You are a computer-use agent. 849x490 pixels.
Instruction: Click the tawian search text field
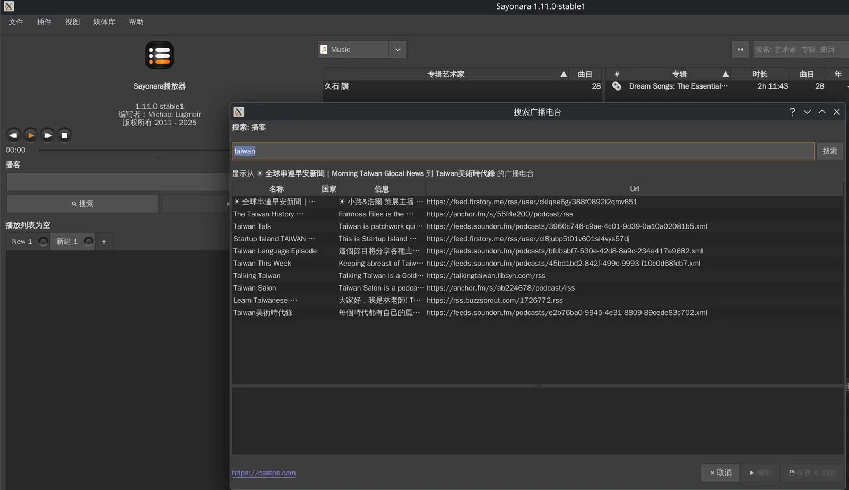coord(523,151)
